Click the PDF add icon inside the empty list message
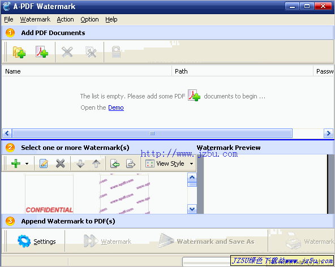 (x=194, y=95)
